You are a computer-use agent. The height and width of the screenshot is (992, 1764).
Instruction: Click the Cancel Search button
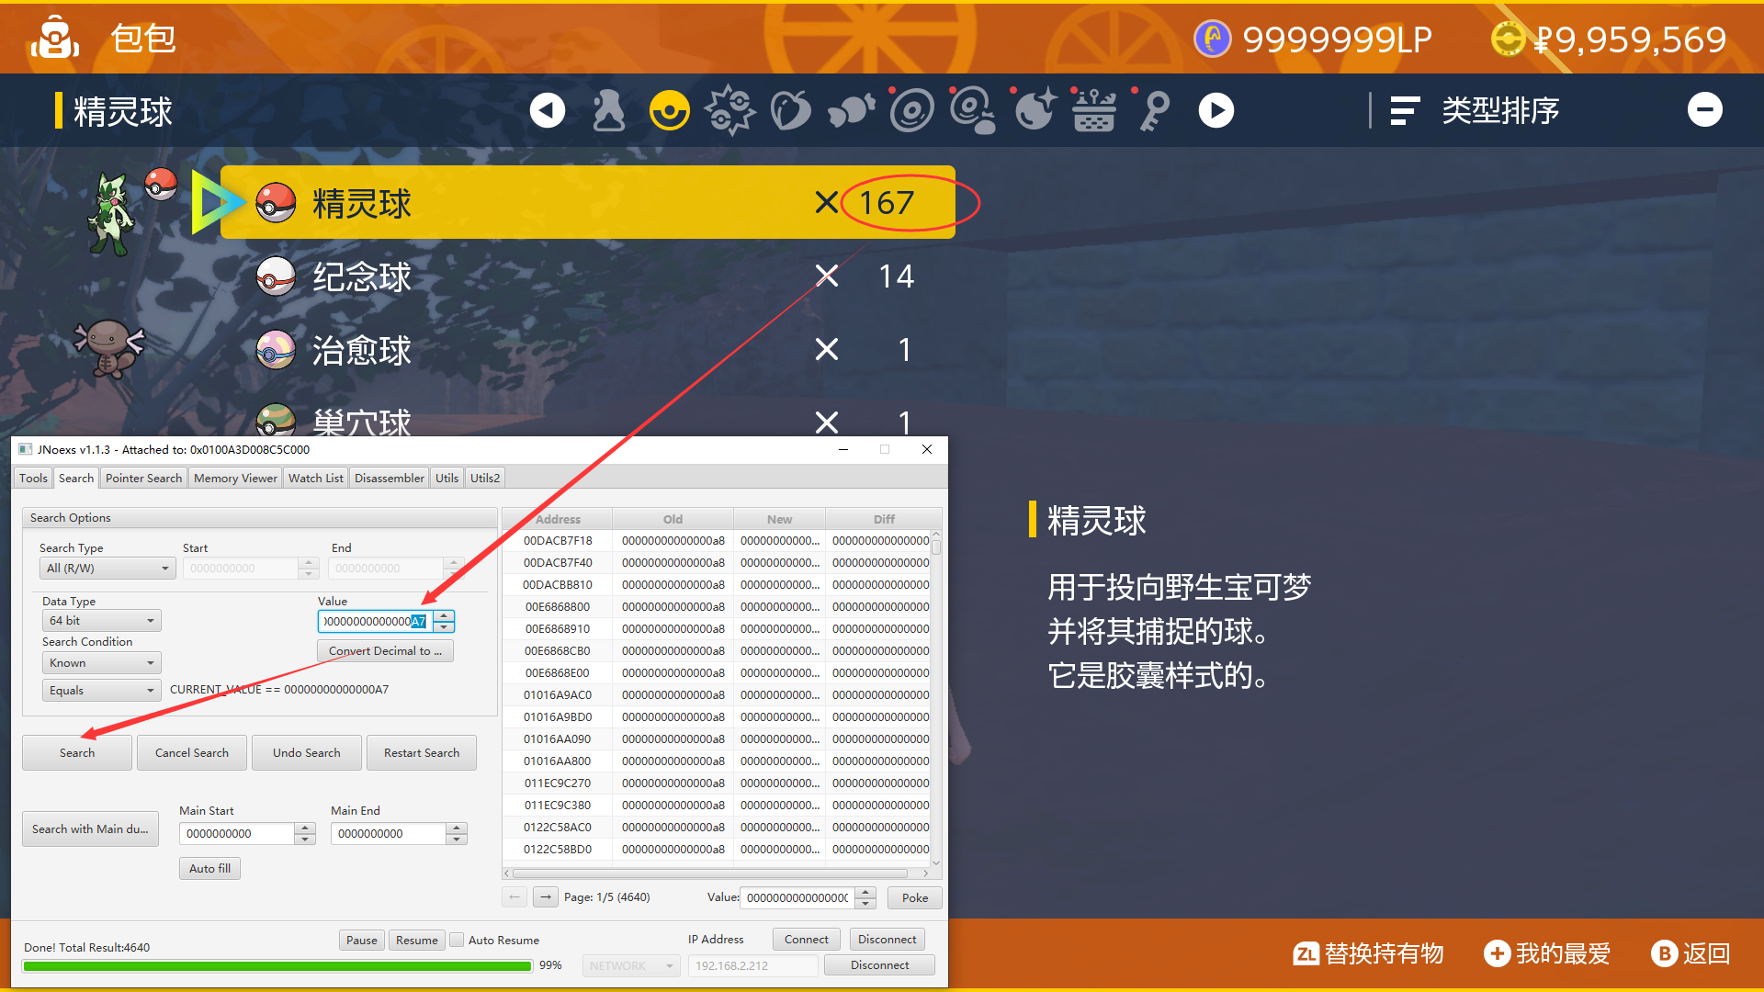pyautogui.click(x=192, y=753)
